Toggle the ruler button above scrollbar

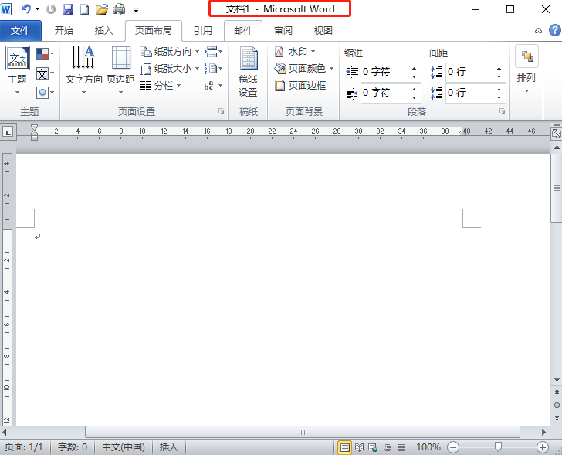(x=557, y=134)
